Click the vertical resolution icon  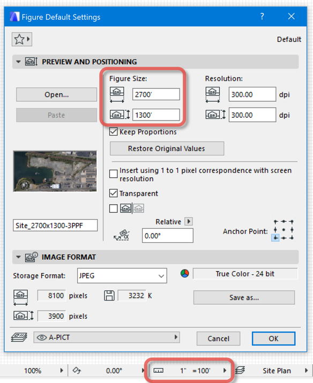[215, 114]
